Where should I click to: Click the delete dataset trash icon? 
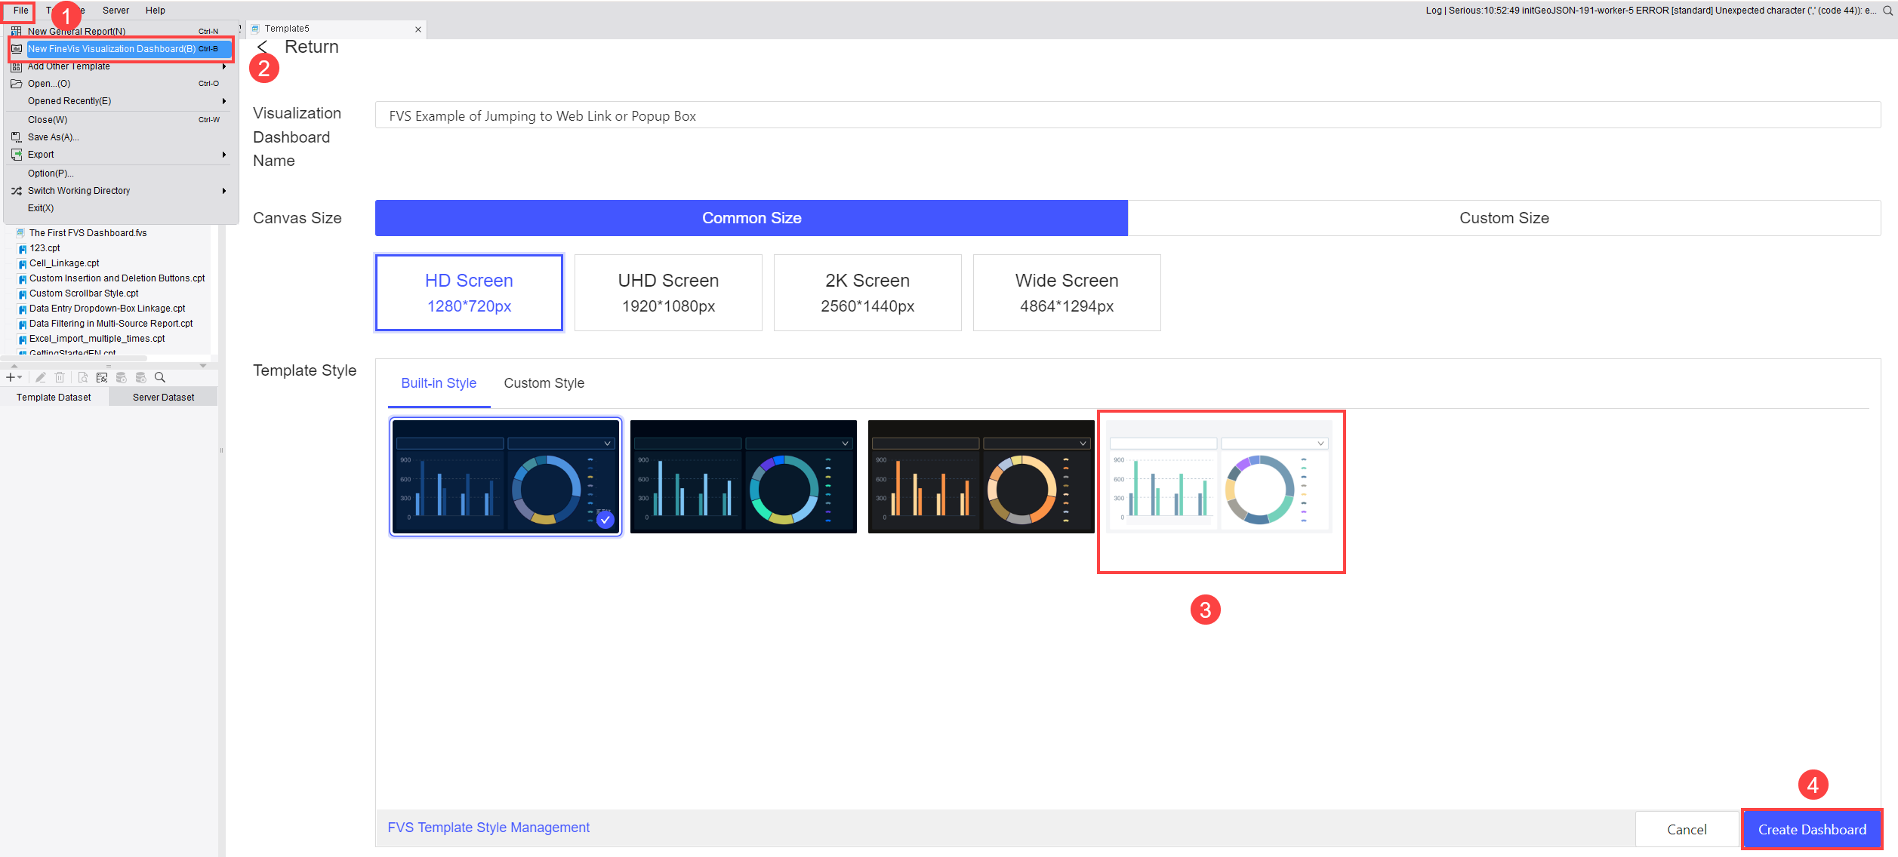60,377
